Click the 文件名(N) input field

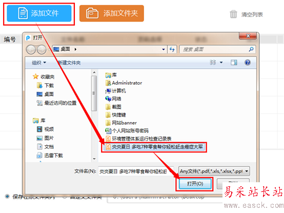(x=136, y=171)
